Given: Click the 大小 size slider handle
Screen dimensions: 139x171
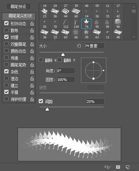Looking at the screenshot, I should tap(63, 55).
